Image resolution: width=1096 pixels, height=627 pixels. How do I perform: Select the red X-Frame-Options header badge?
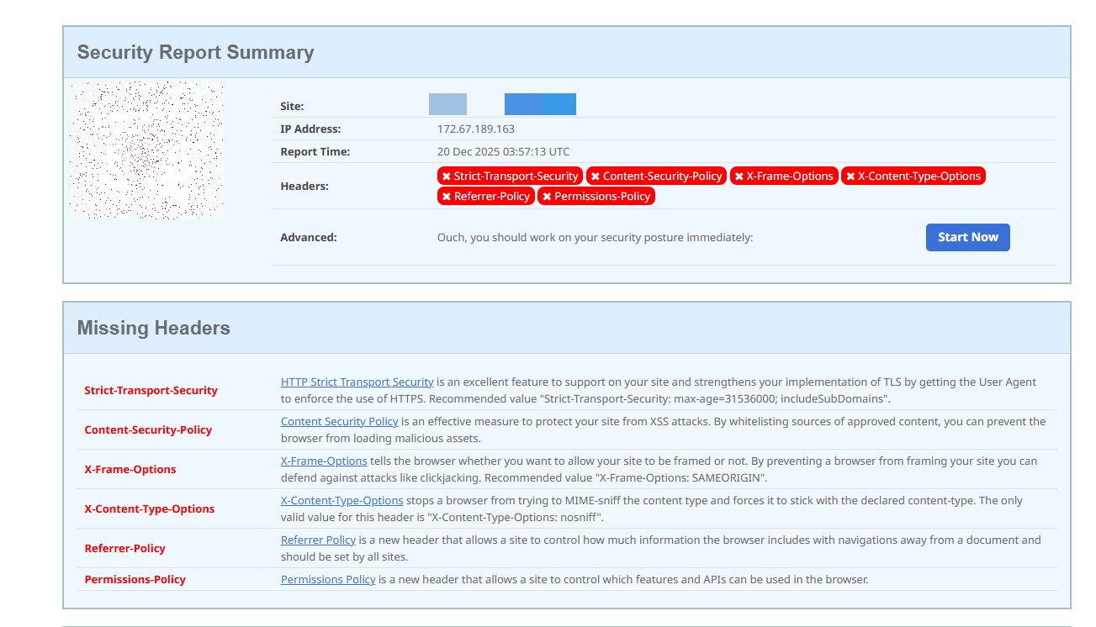click(x=784, y=176)
